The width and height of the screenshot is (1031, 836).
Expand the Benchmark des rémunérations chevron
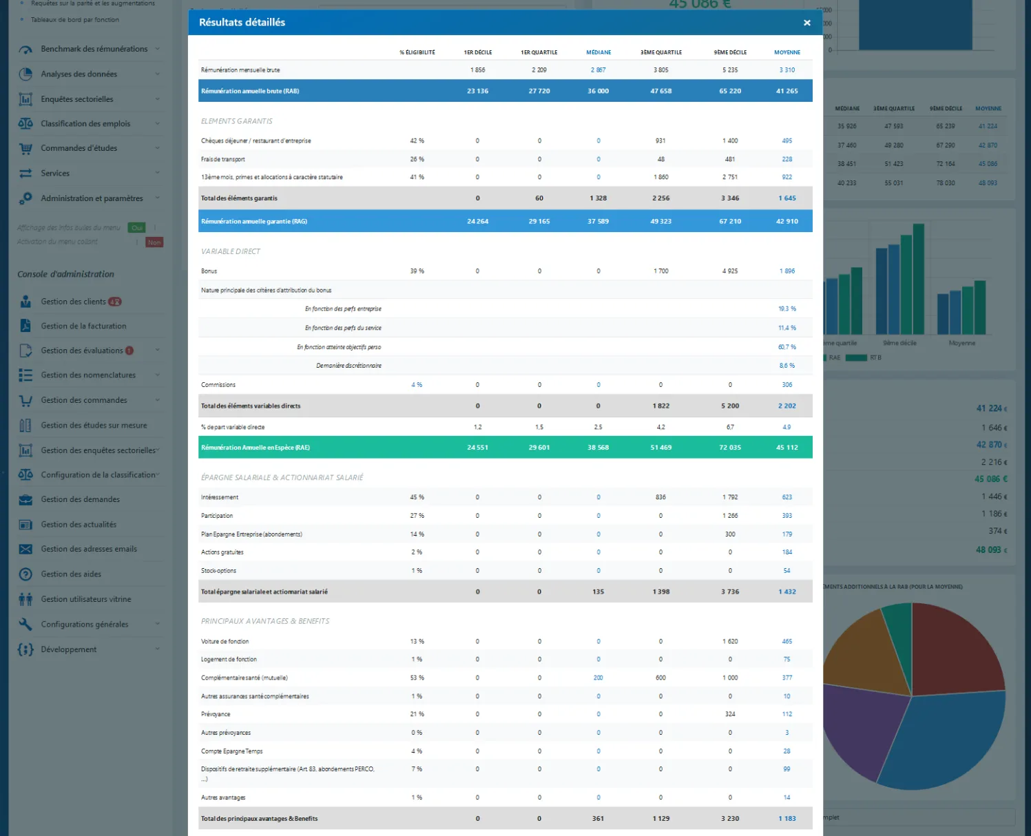pos(158,49)
